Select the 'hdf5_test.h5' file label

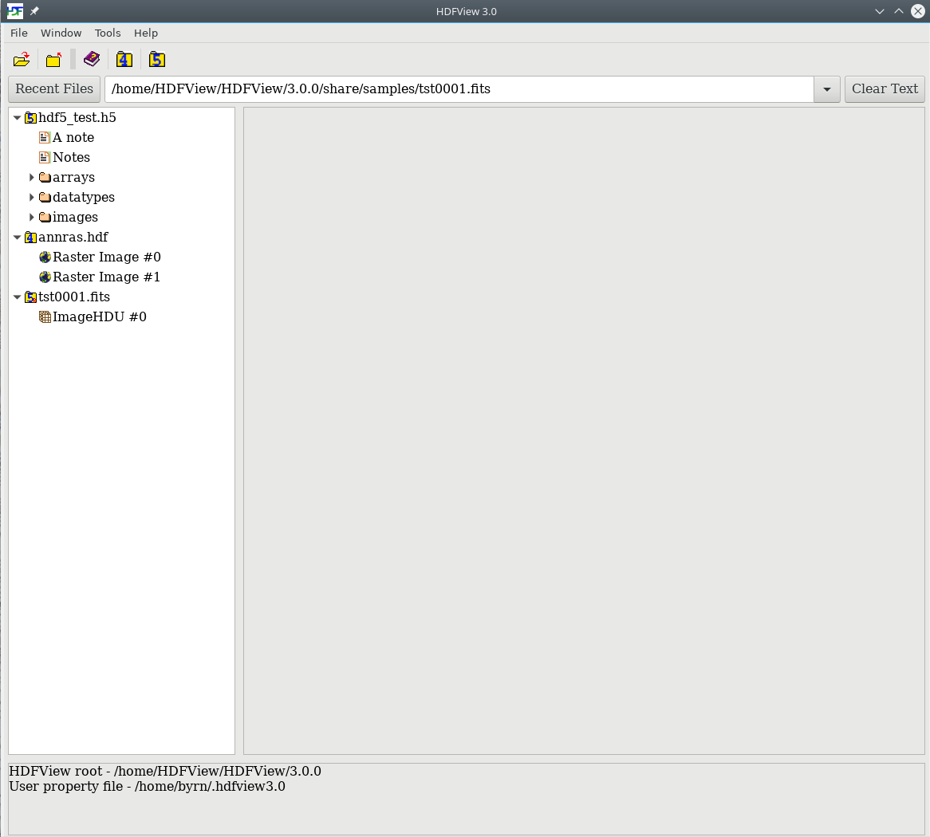click(77, 118)
